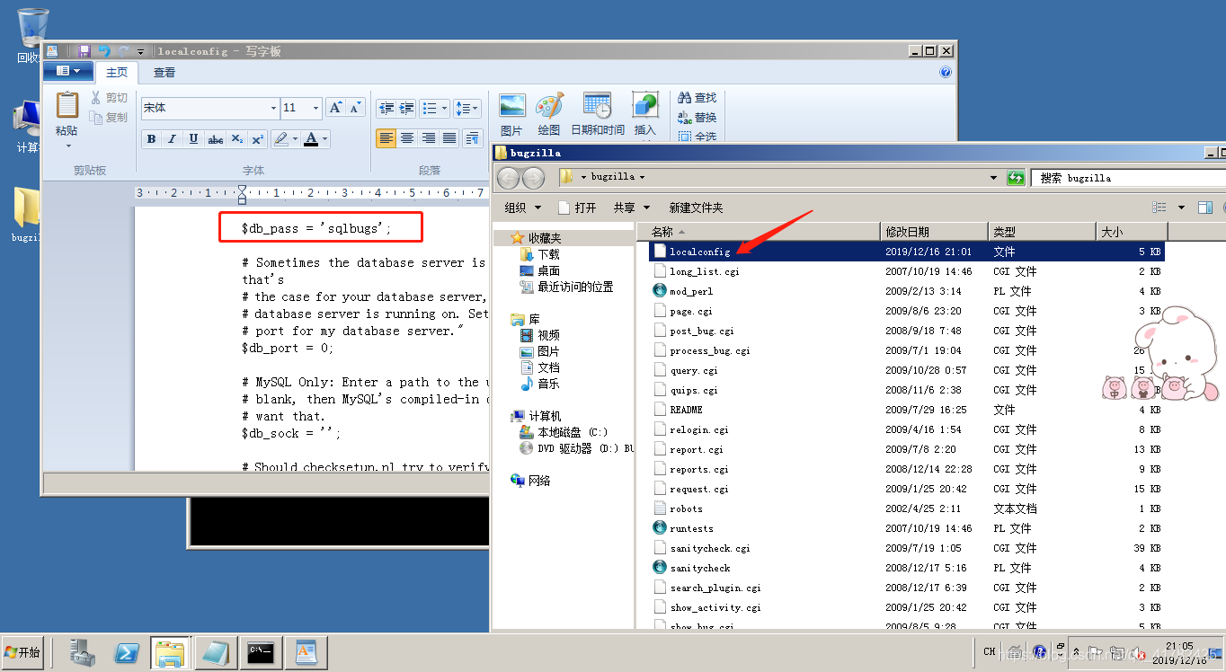This screenshot has width=1226, height=672.
Task: Open the view options dropdown in Explorer
Action: click(1181, 208)
